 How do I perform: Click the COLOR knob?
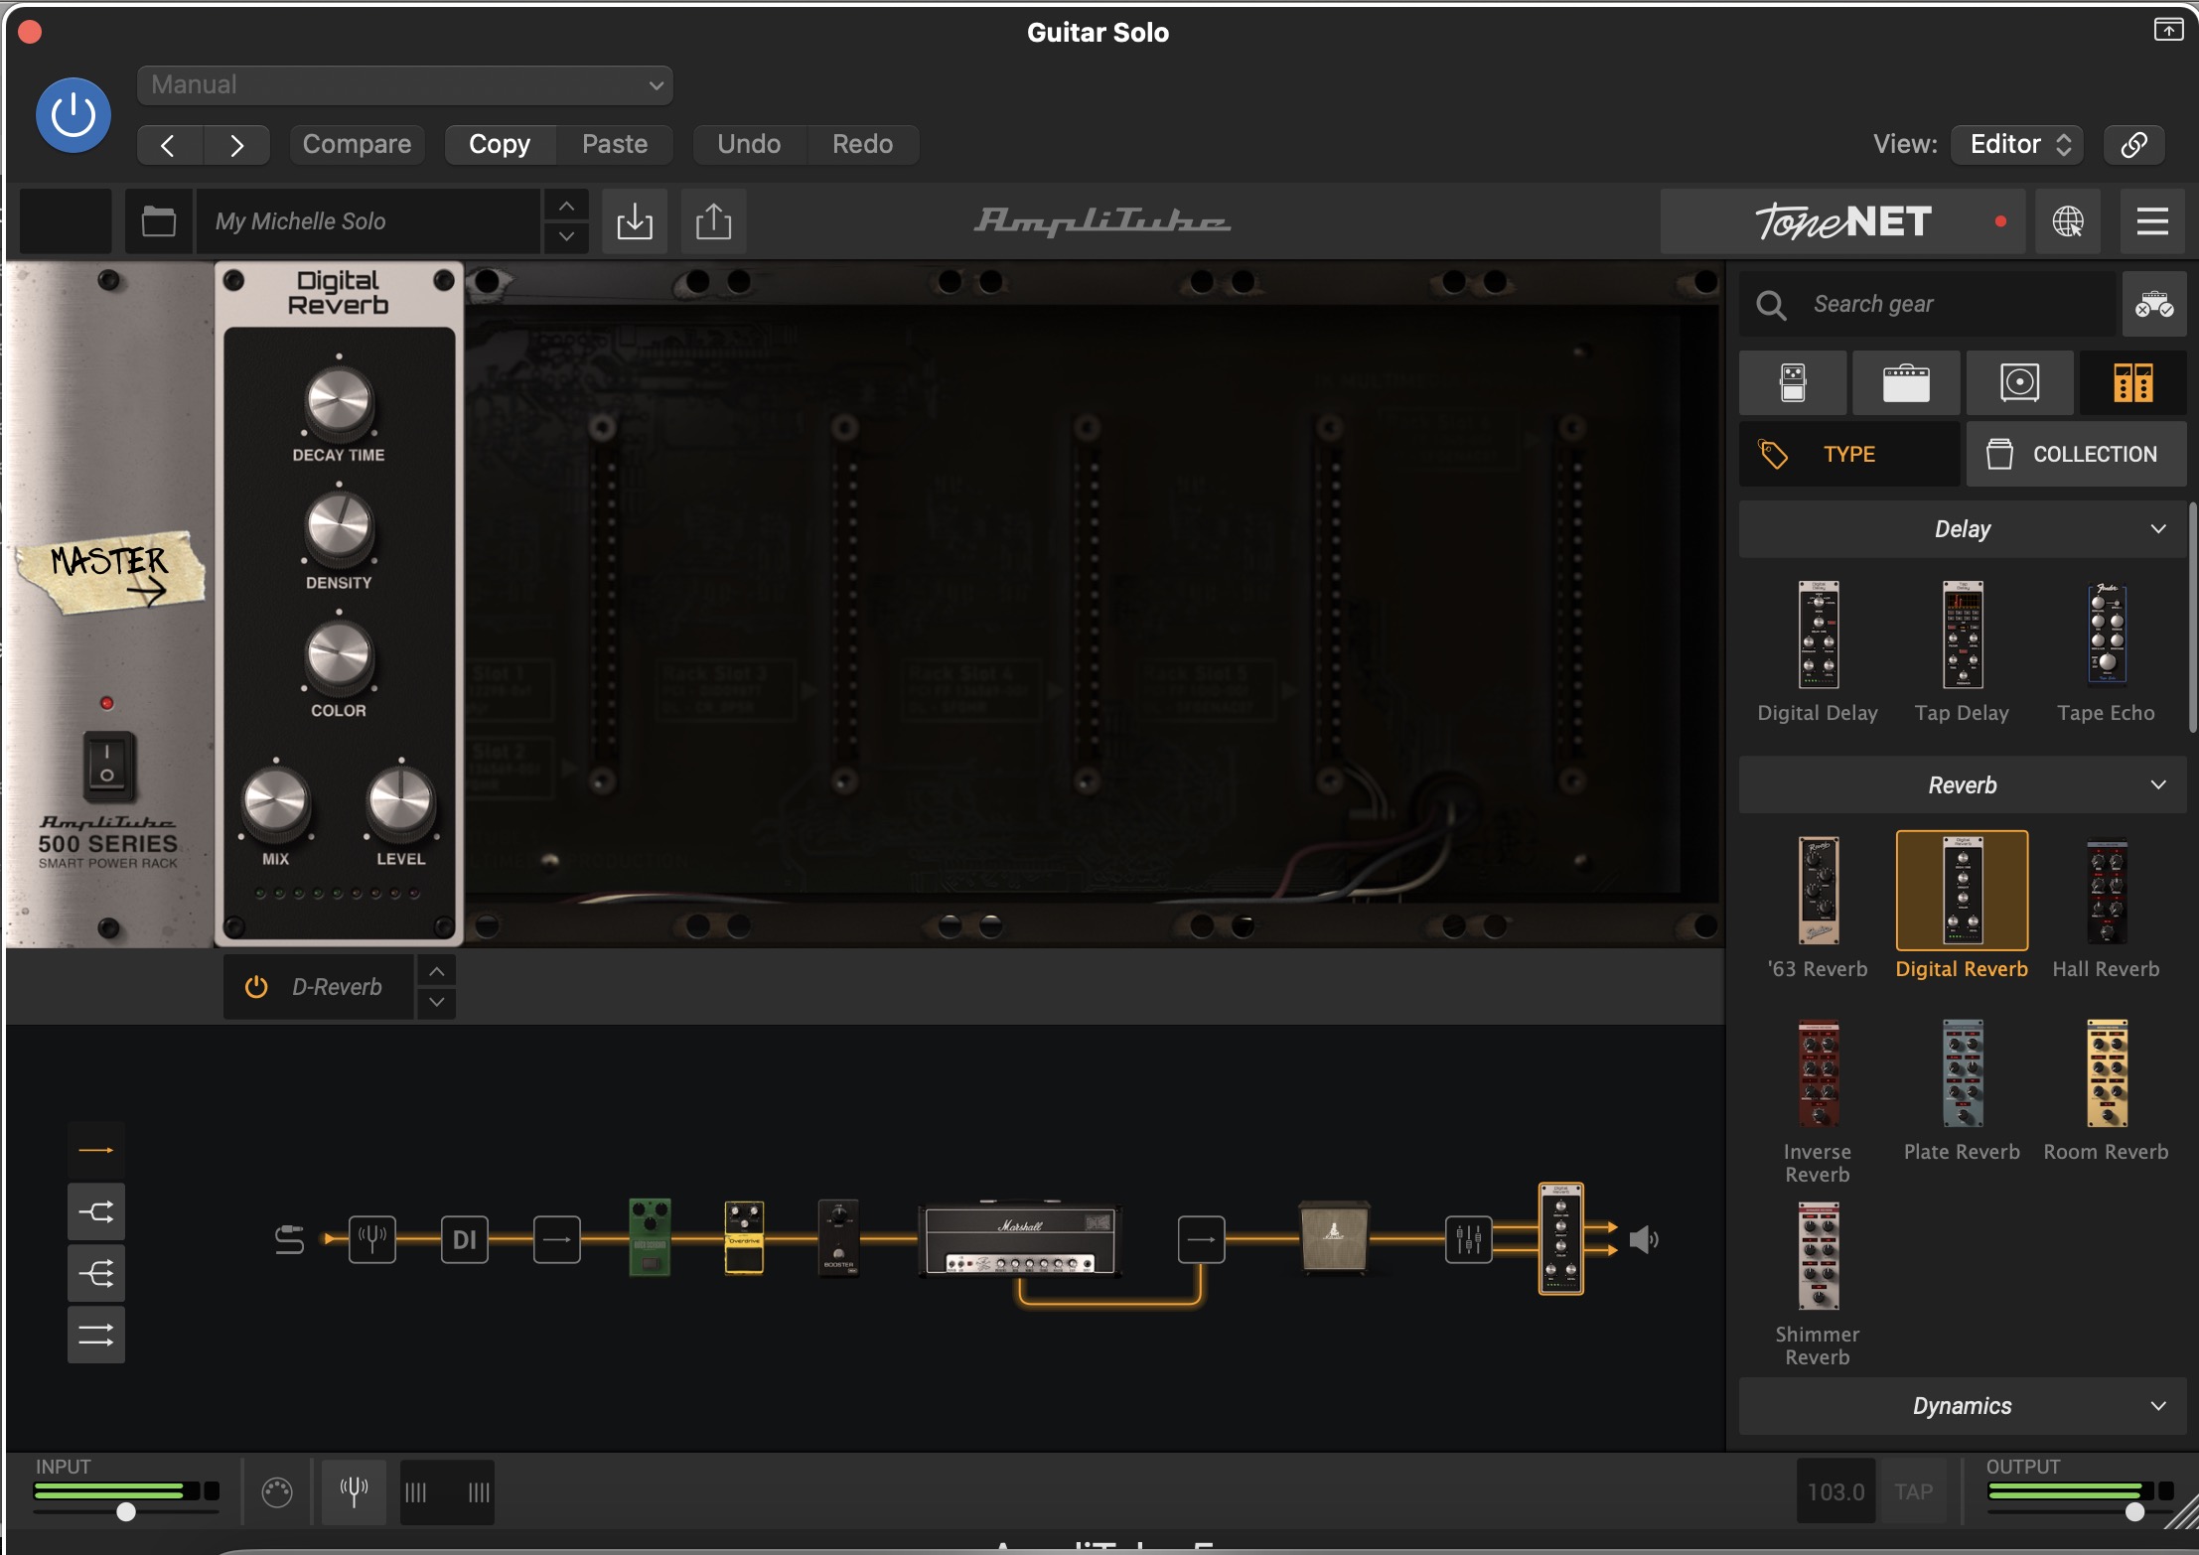[x=339, y=656]
